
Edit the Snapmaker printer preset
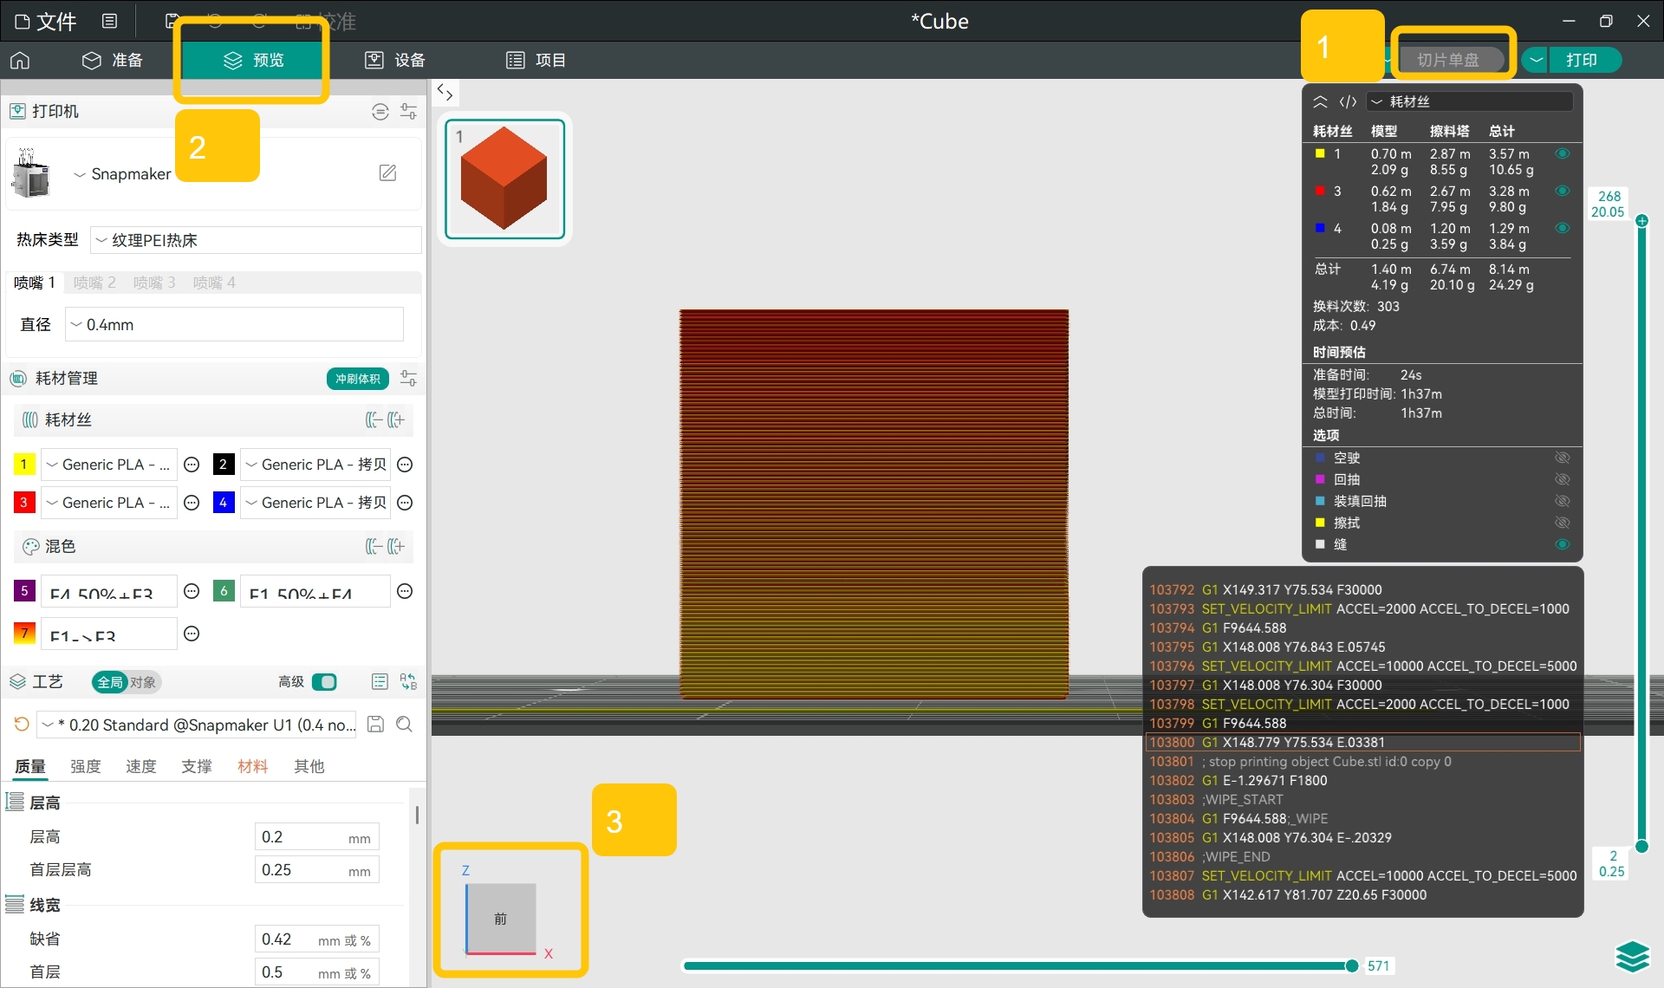coord(387,172)
